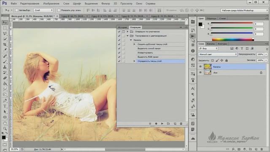Viewport: 270px width, 152px height.
Task: Select the Crop tool
Action: [x=5, y=45]
